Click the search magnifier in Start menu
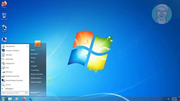This screenshot has height=101, width=180. (26, 93)
